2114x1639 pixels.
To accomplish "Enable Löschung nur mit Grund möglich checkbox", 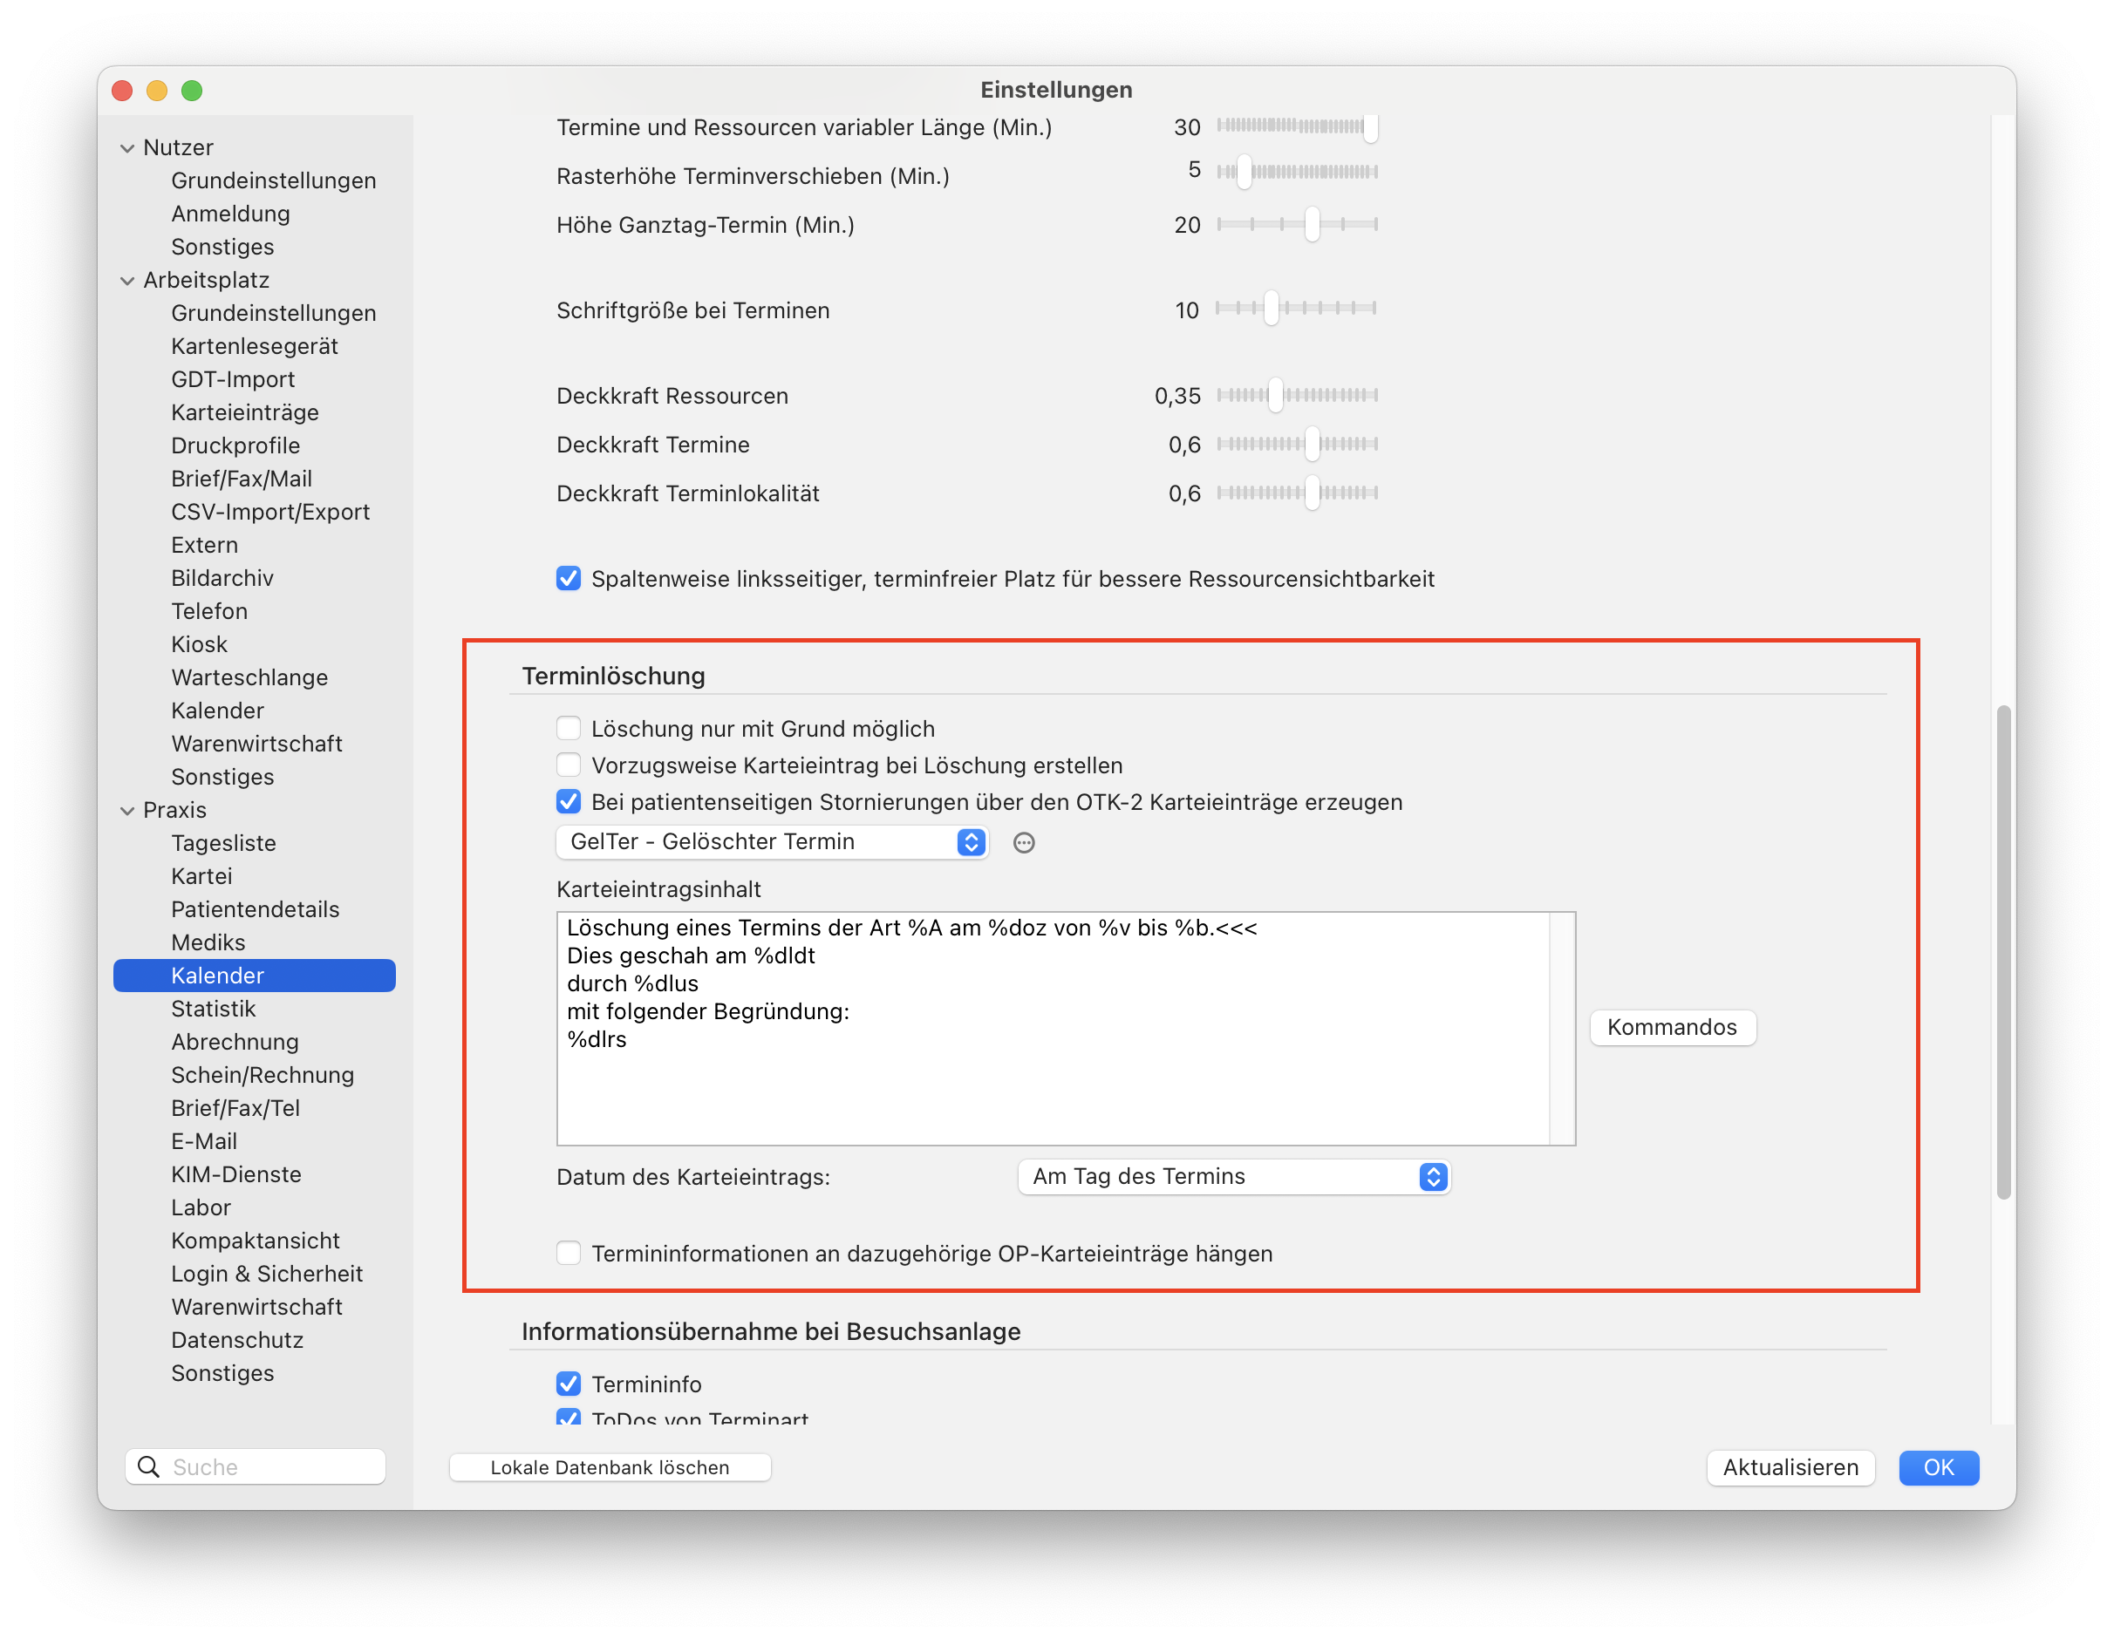I will 569,728.
